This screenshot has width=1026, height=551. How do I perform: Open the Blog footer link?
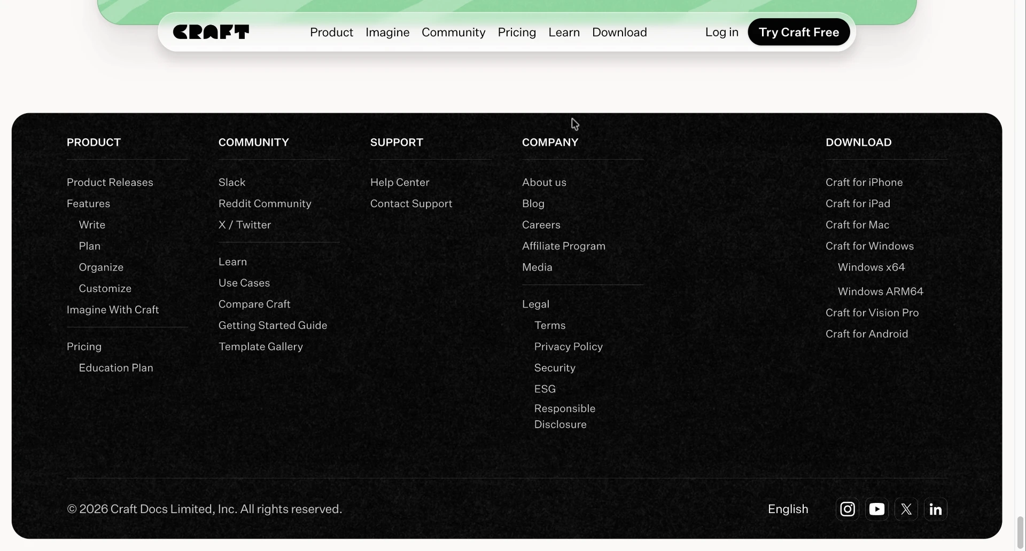533,203
